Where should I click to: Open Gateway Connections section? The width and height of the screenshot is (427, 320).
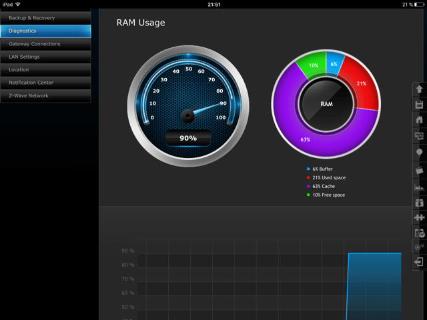tap(45, 44)
